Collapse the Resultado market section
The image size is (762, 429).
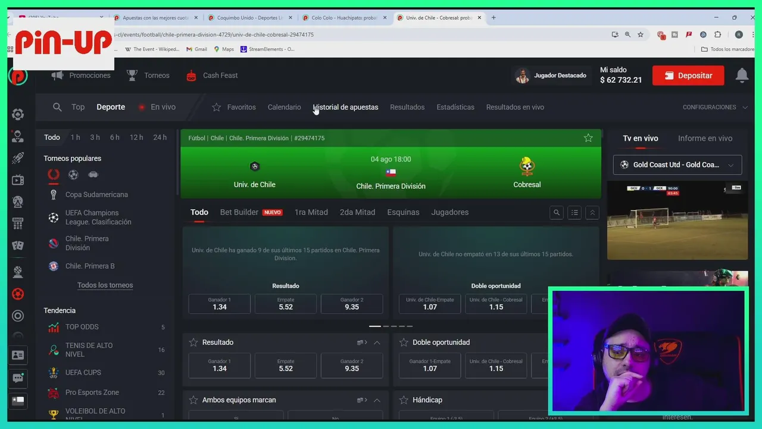[x=377, y=343]
